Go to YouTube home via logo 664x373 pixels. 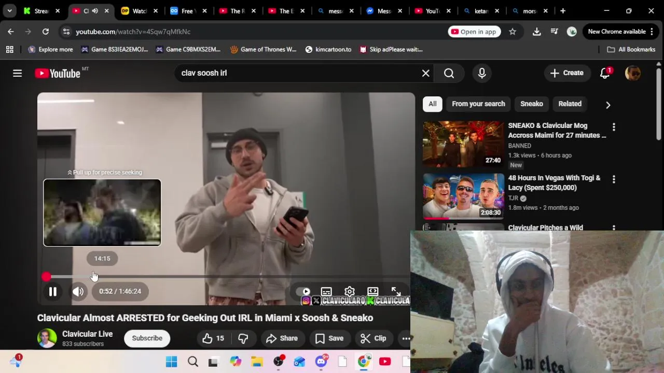[58, 74]
